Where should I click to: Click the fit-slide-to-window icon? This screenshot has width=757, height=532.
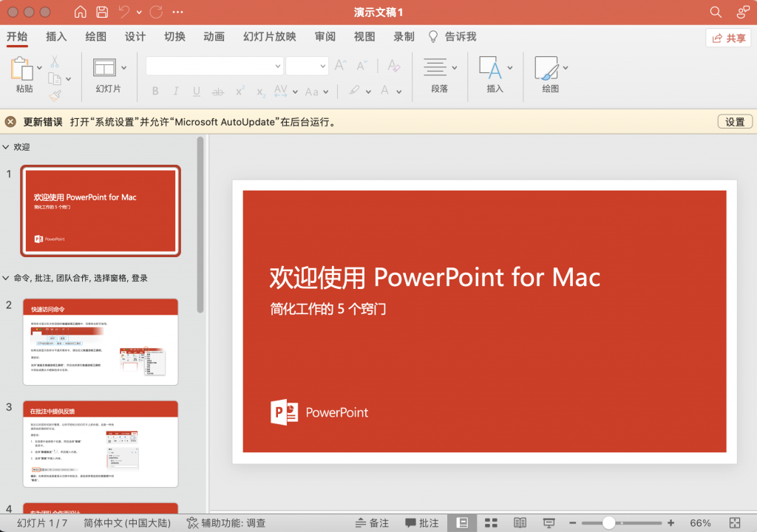tap(736, 522)
